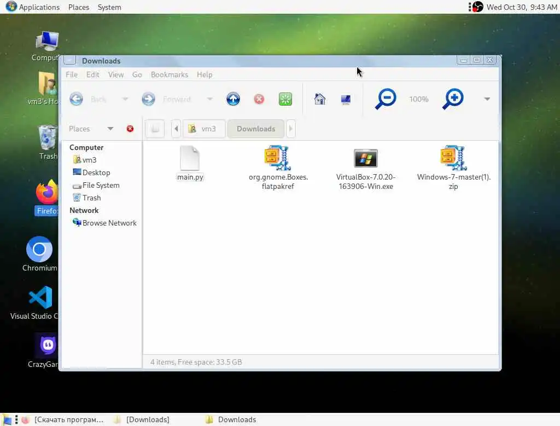
Task: Click the 100% zoom level button
Action: coord(418,99)
